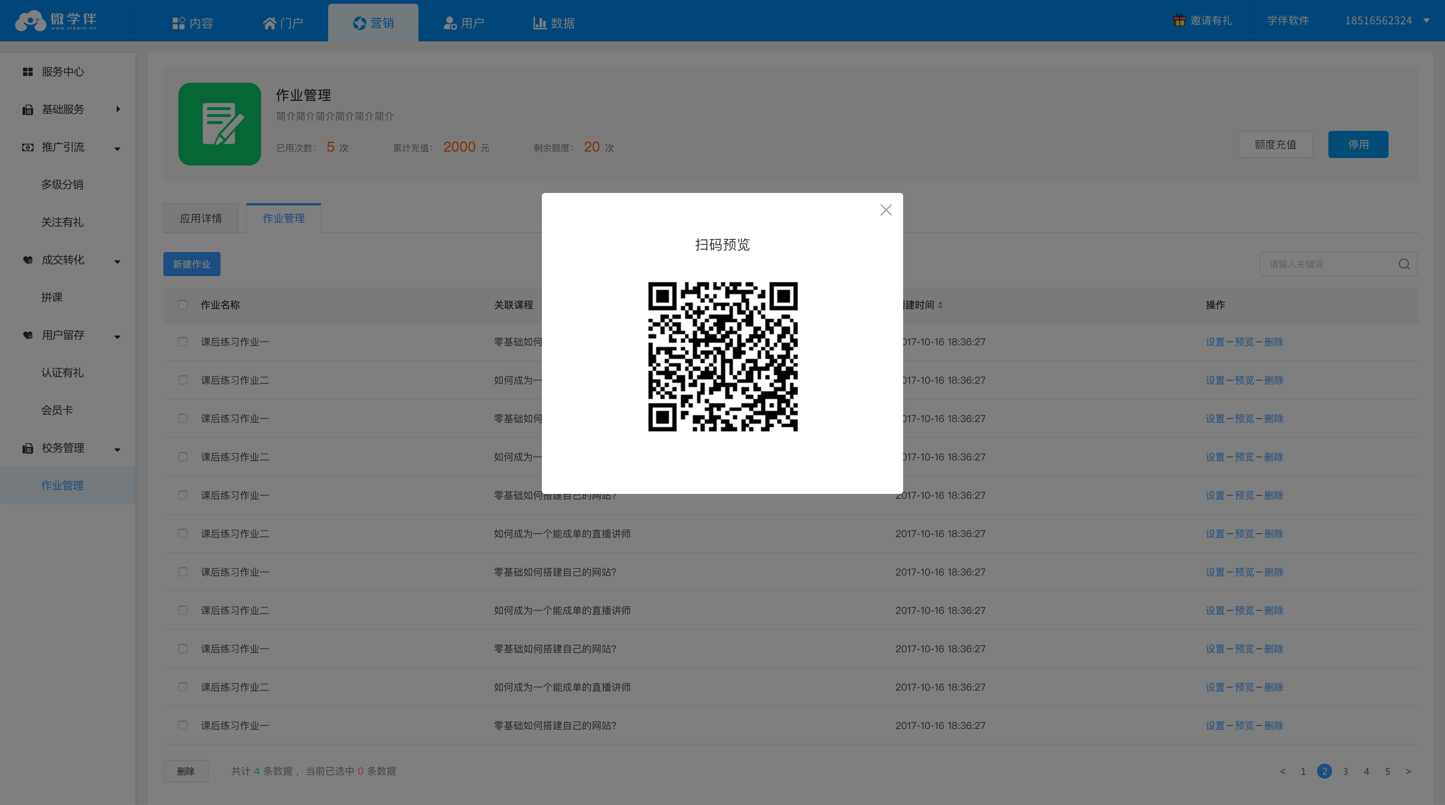Go to previous page arrow

pyautogui.click(x=1282, y=772)
